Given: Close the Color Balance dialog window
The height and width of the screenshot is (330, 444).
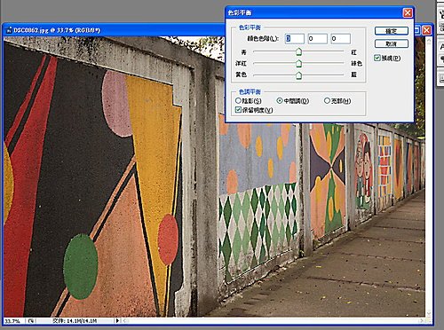Looking at the screenshot, I should tap(408, 12).
